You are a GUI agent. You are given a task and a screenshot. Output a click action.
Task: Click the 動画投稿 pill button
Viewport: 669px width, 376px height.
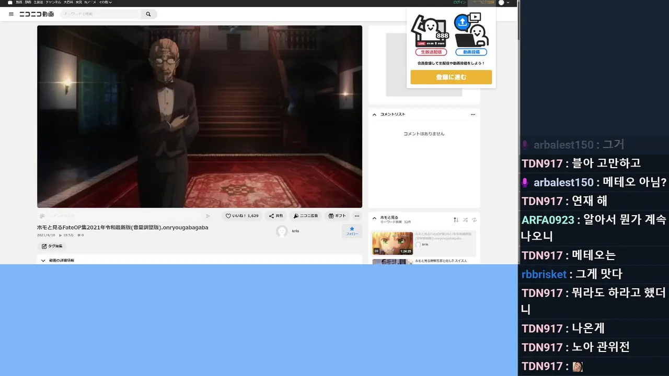click(x=471, y=52)
